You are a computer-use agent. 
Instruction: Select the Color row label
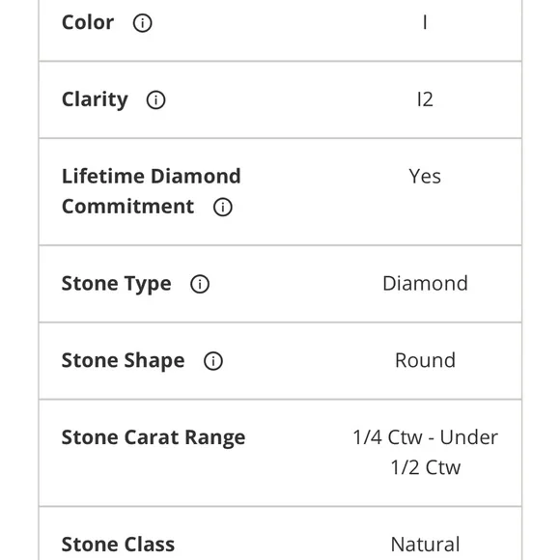pyautogui.click(x=88, y=22)
